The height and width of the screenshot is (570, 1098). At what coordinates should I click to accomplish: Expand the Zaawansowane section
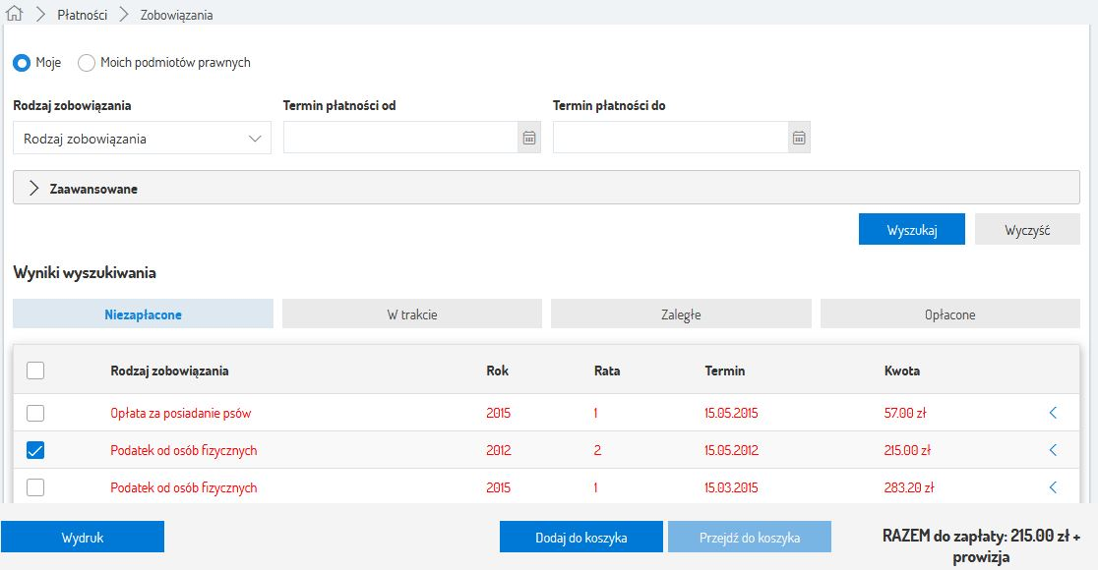(x=546, y=188)
